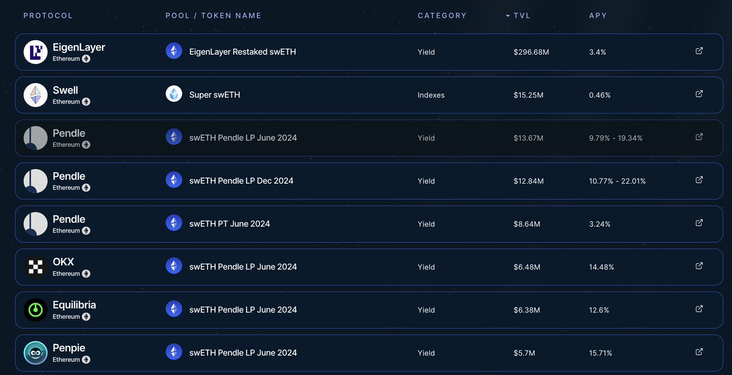Click the EigenLayer protocol logo
The image size is (732, 375).
coord(35,52)
